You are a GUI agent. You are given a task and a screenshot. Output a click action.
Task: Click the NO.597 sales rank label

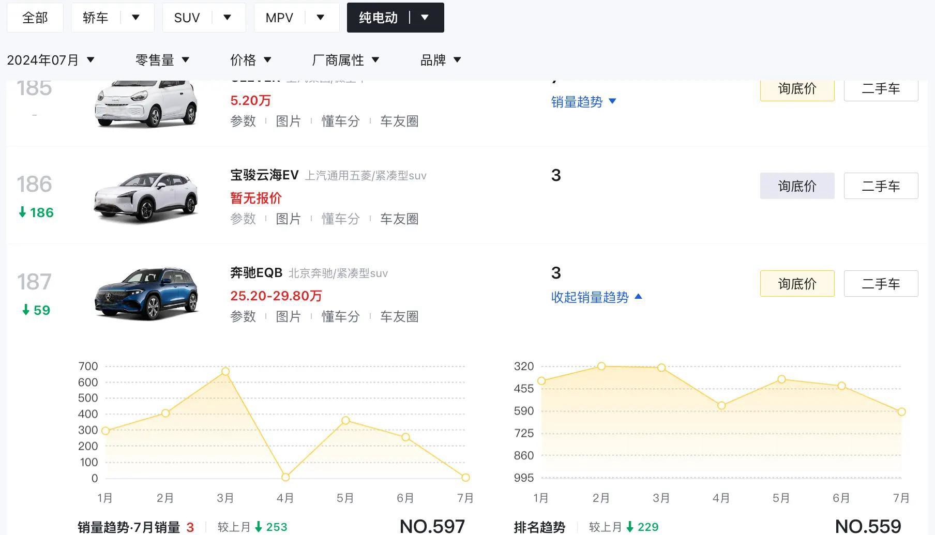click(432, 527)
